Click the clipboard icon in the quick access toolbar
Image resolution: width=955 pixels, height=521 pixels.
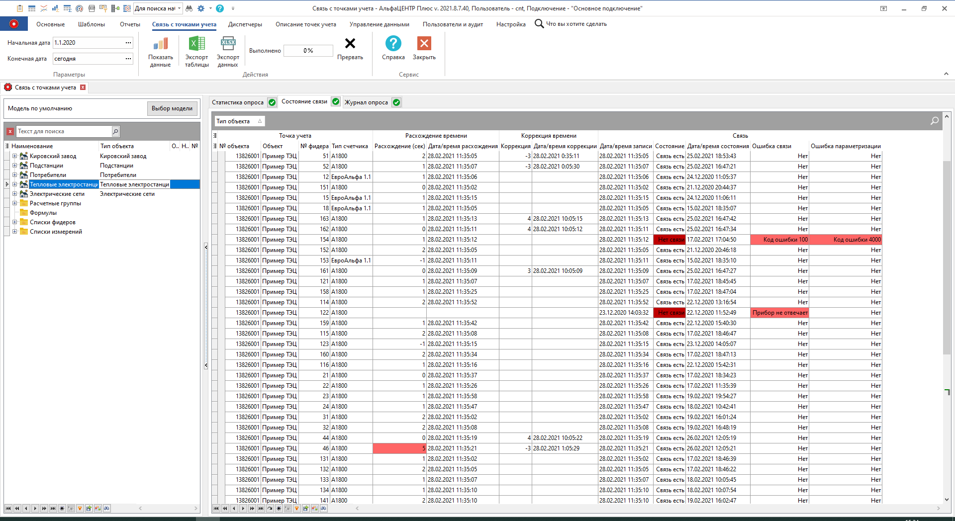[x=20, y=8]
